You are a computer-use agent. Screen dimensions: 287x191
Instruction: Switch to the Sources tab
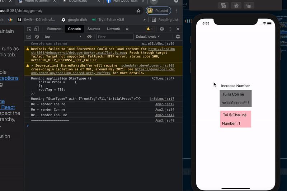pyautogui.click(x=94, y=29)
